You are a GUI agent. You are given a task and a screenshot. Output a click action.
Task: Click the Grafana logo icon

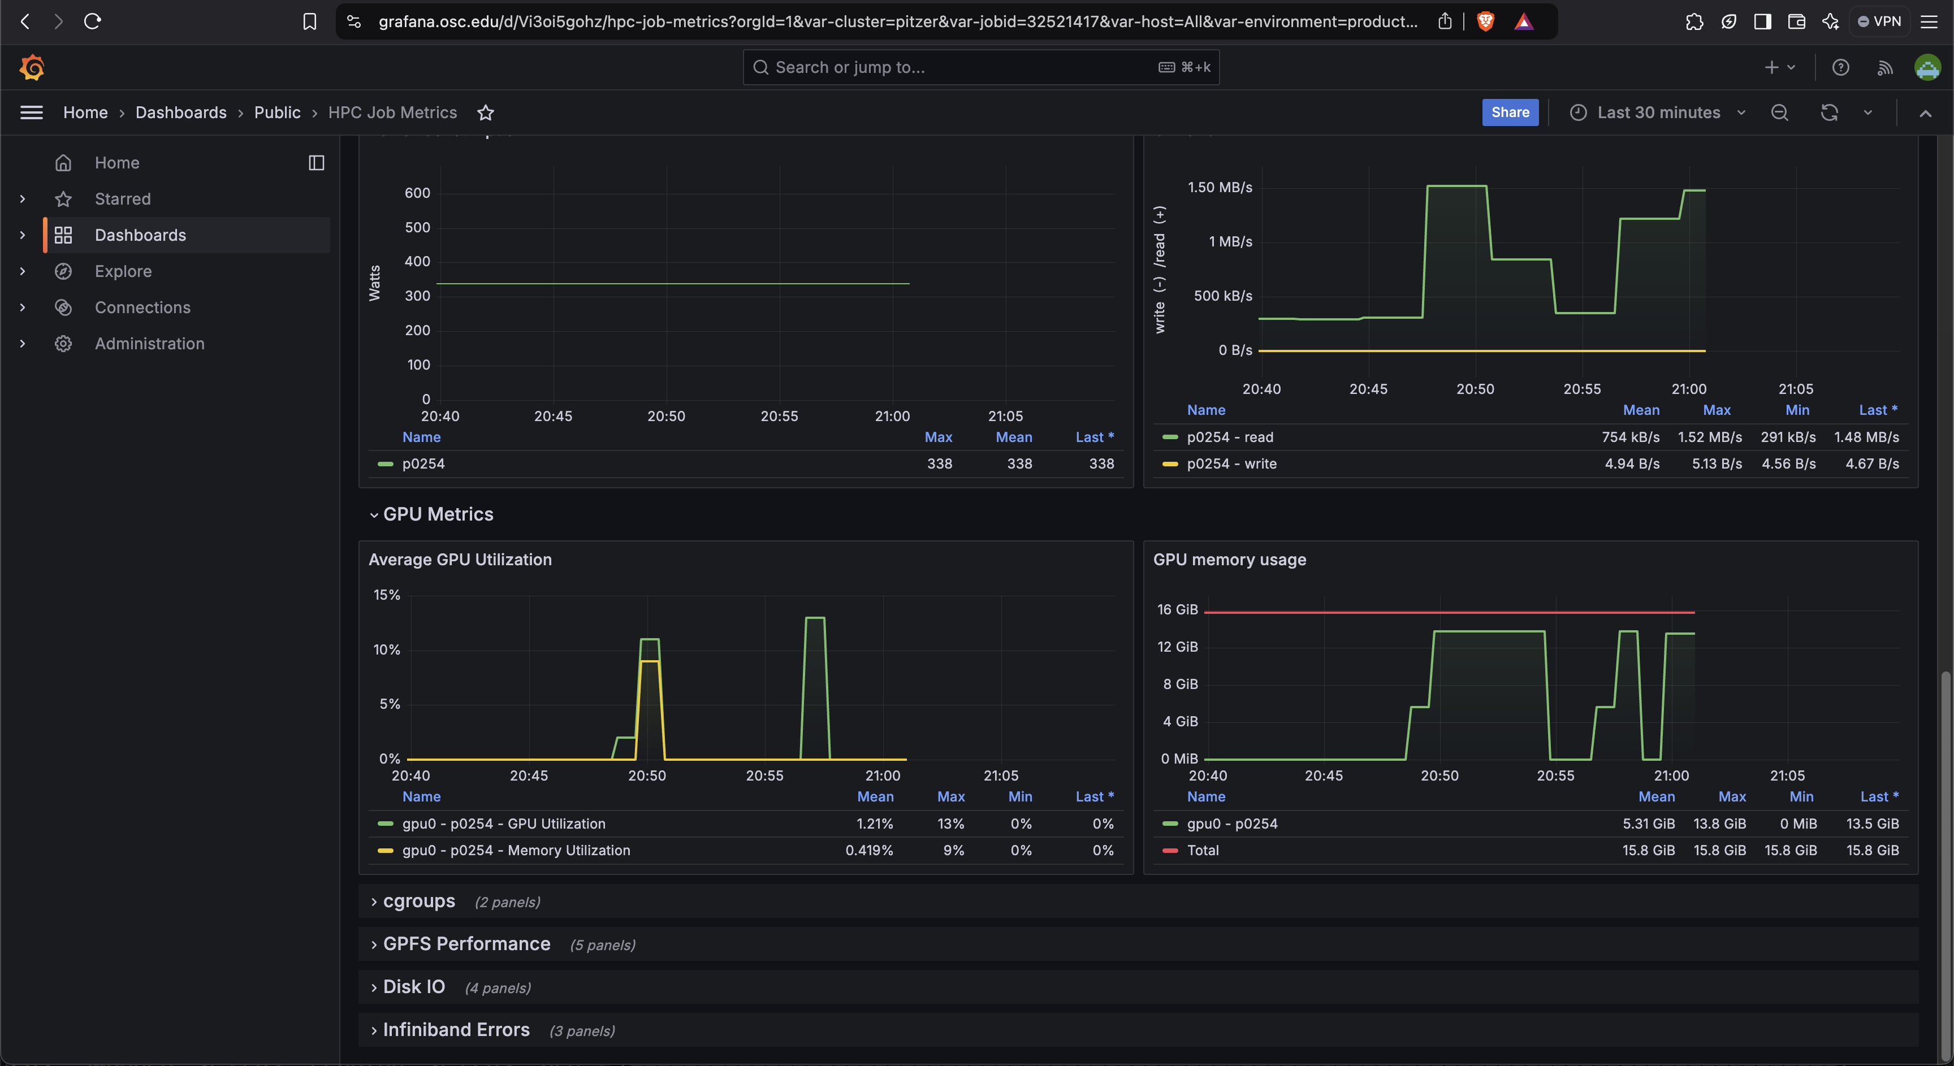[32, 67]
